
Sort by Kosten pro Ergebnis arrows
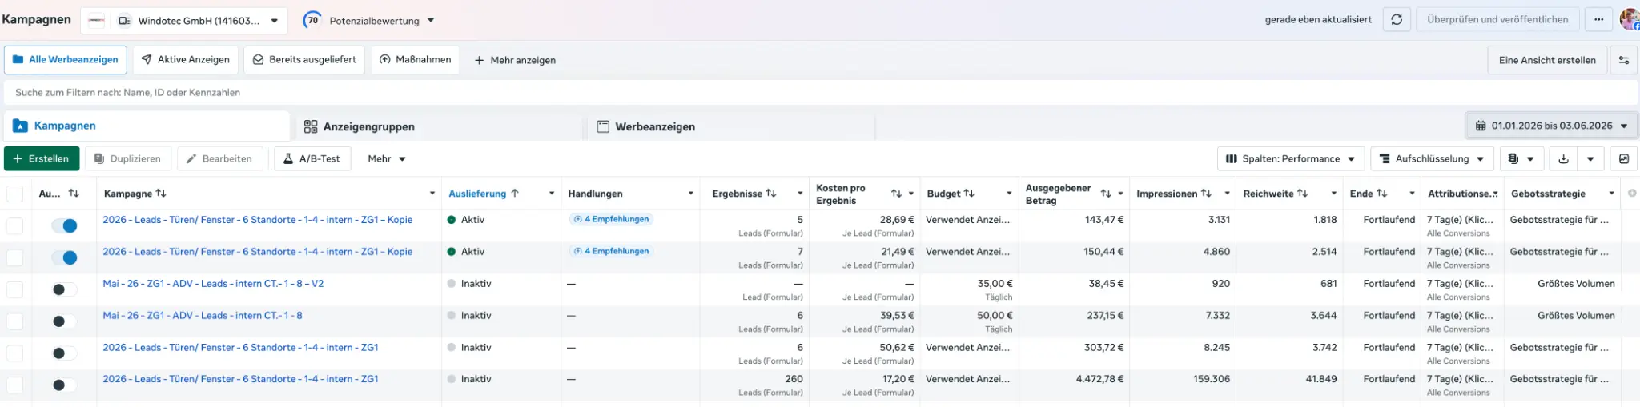pos(896,194)
